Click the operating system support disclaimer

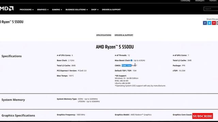pos(140,86)
